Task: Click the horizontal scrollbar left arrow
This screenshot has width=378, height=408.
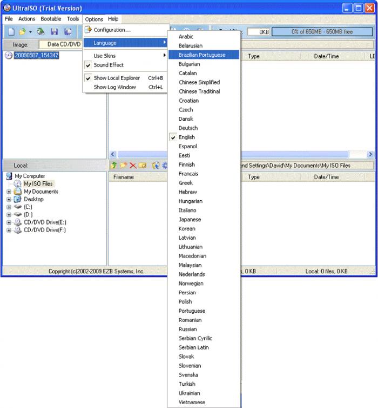Action: pyautogui.click(x=113, y=154)
